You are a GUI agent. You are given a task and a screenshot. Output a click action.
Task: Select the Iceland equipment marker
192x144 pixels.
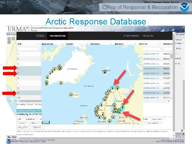tap(71, 95)
